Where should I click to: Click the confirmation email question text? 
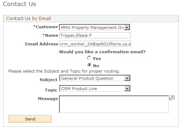click(102, 52)
